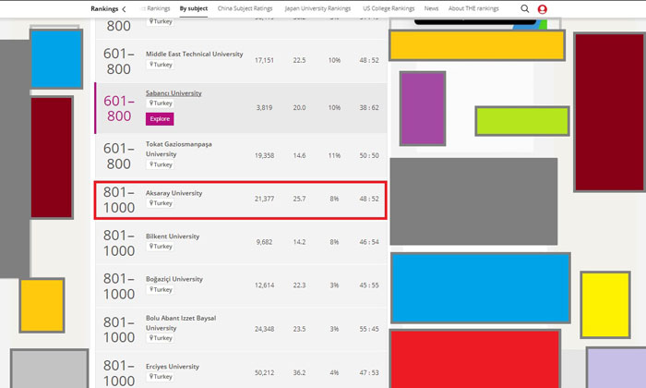Open the bold Rankings section label

[104, 8]
